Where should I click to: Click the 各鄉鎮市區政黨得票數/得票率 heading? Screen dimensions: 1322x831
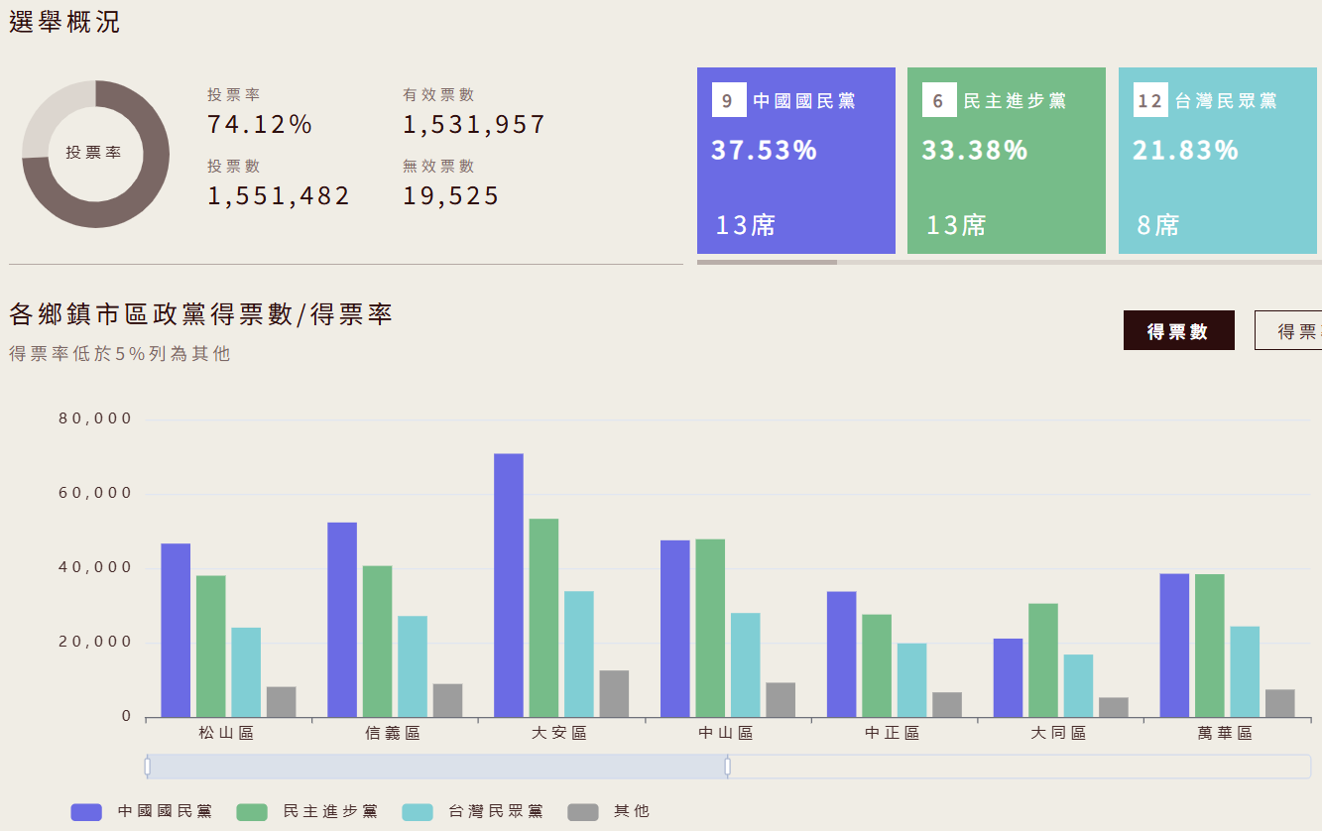pyautogui.click(x=201, y=314)
